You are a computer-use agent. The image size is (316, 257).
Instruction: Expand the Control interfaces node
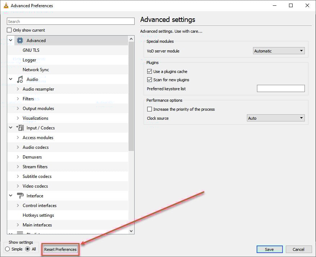pos(18,205)
